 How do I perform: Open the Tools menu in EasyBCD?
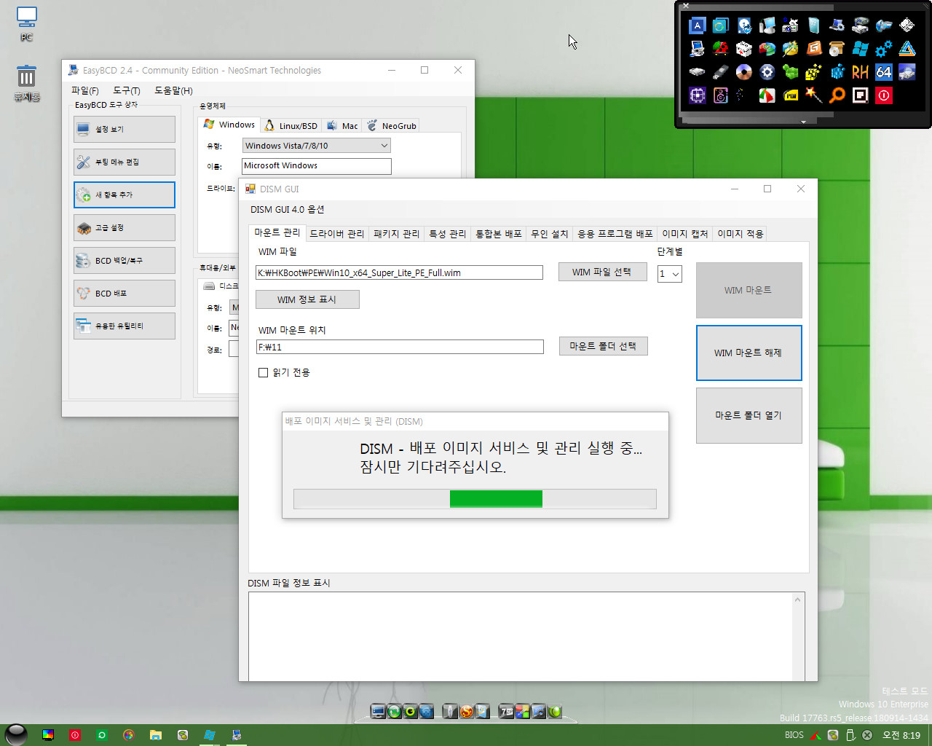click(127, 90)
